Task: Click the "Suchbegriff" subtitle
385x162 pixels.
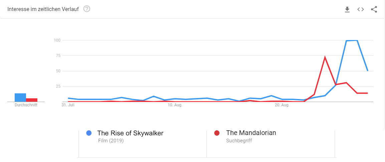Action: click(239, 141)
